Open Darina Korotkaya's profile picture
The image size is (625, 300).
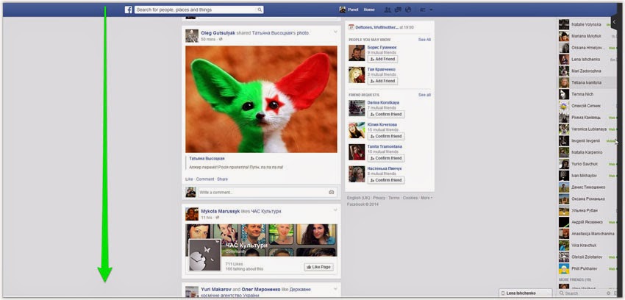click(357, 108)
